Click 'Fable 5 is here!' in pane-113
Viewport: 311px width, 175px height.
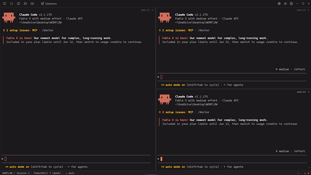(x=175, y=38)
